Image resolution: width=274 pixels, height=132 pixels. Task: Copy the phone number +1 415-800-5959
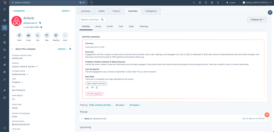pos(41,27)
